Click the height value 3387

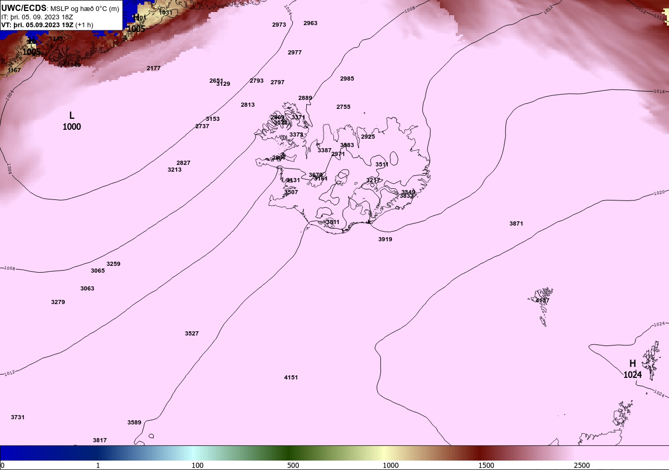point(325,150)
